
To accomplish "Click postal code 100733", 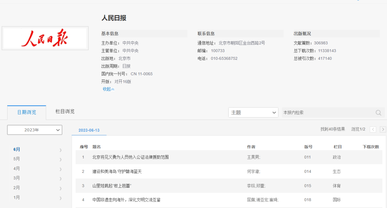I will (x=218, y=51).
